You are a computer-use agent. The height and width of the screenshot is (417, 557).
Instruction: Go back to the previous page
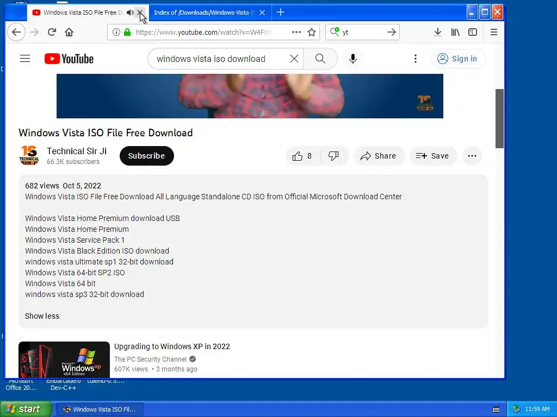(16, 32)
